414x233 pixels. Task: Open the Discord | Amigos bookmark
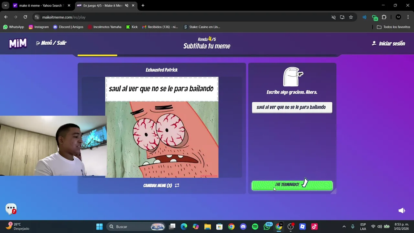point(68,27)
